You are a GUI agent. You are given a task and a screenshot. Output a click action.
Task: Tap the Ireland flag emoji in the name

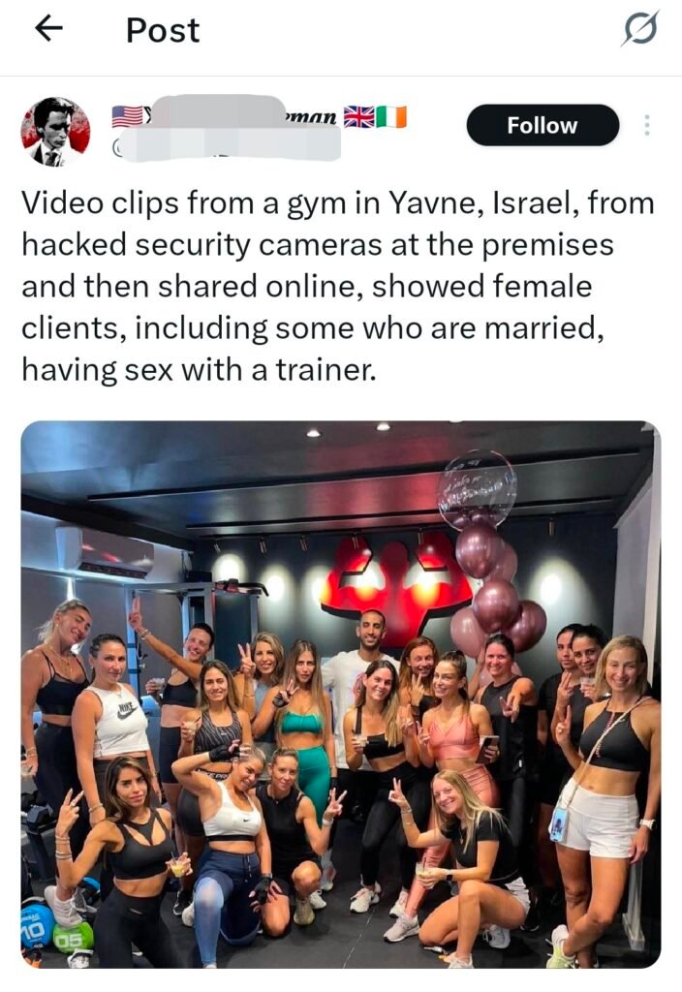pyautogui.click(x=391, y=117)
